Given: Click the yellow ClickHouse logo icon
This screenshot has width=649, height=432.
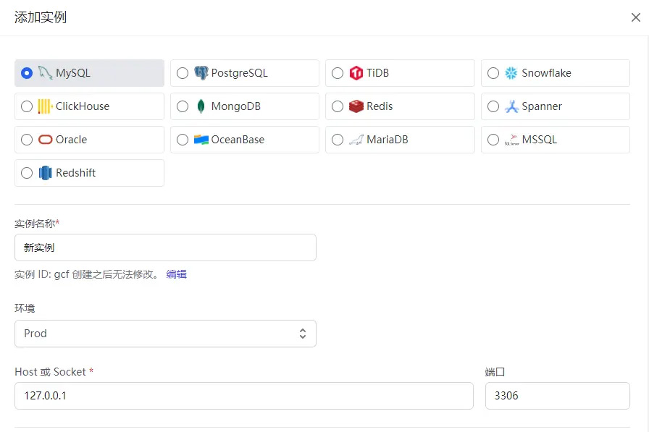Looking at the screenshot, I should tap(46, 106).
